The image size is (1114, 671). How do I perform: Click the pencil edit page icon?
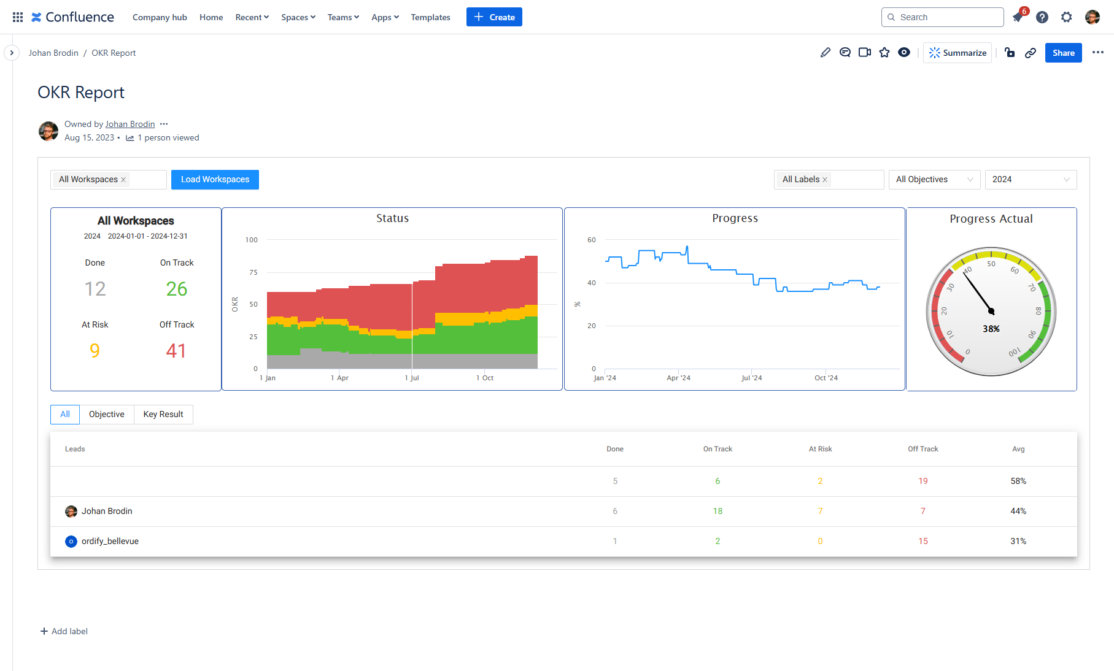(x=826, y=53)
